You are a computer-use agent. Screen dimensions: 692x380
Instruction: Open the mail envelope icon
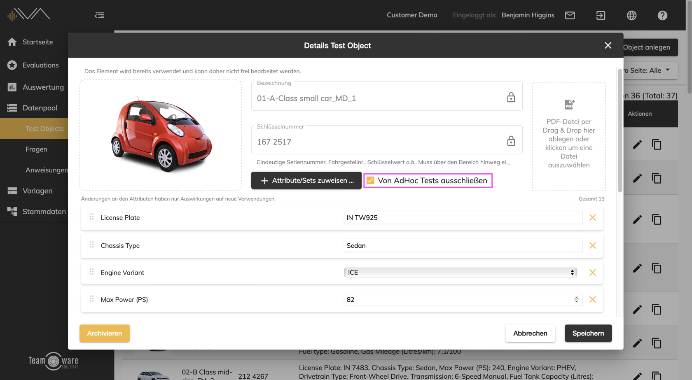coord(570,15)
